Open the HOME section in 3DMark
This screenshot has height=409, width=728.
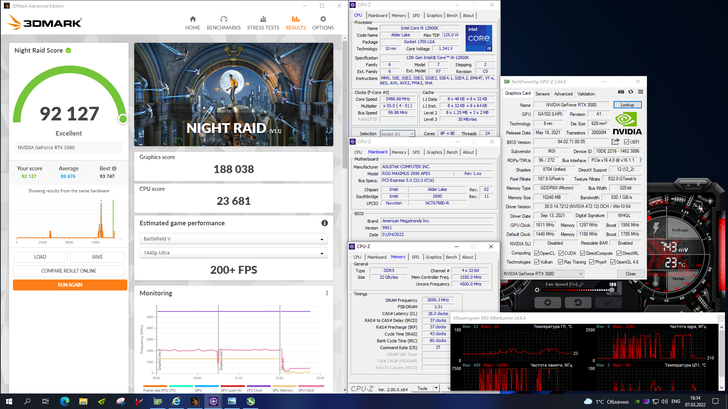click(193, 23)
